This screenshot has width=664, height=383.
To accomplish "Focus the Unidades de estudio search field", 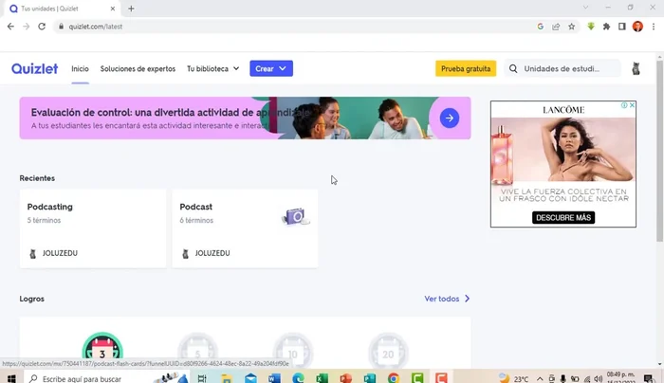I will pos(562,68).
